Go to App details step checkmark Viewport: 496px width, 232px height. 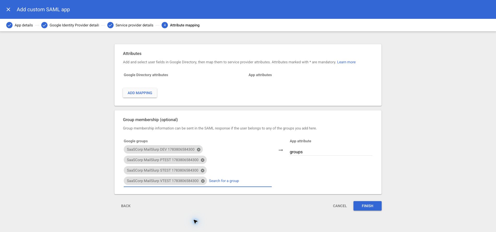pos(9,25)
